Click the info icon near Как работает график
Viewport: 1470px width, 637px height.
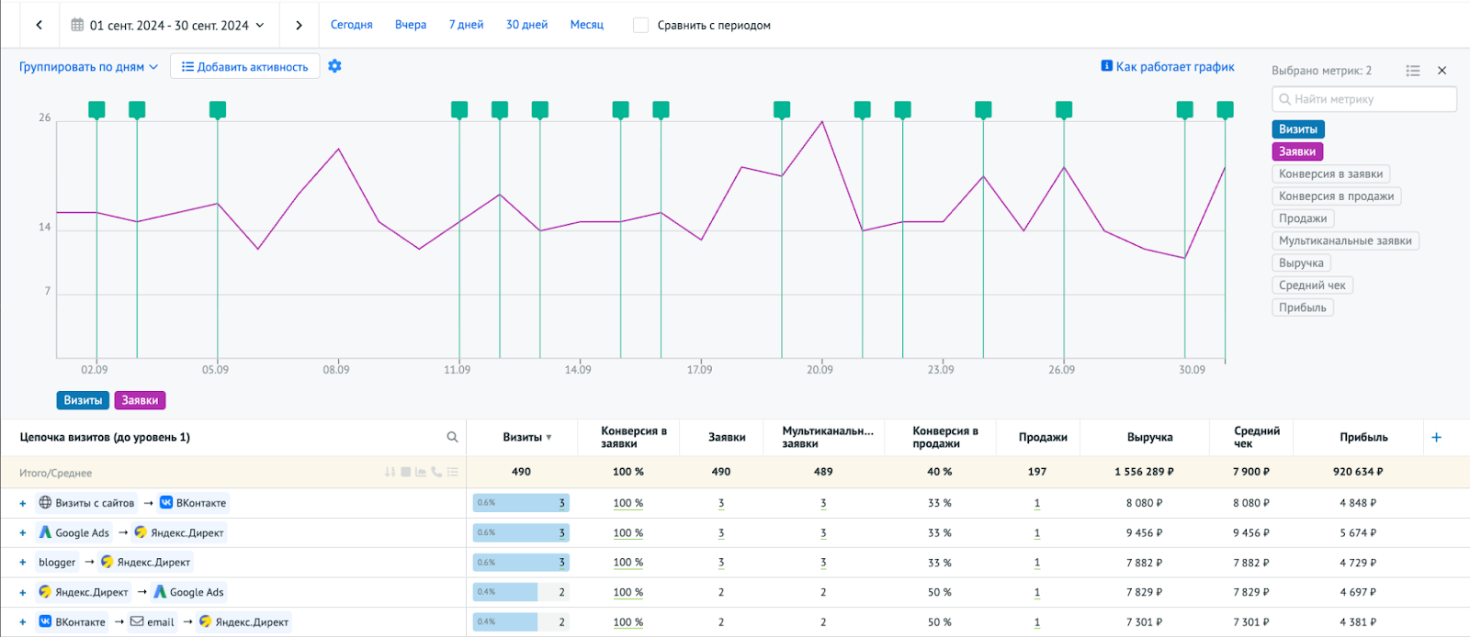coord(1106,66)
